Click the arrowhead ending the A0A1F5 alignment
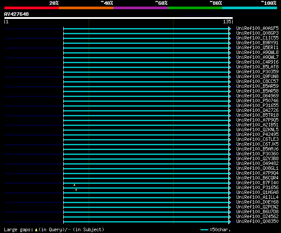Screen dimensions: 281x233 pos(230,29)
